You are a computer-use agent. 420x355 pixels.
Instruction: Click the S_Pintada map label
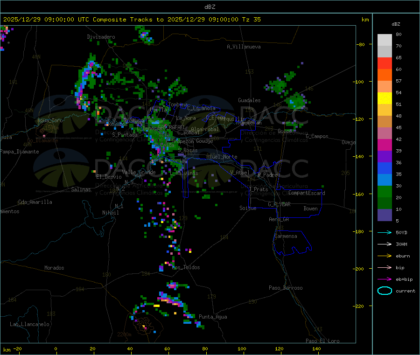tap(125, 135)
